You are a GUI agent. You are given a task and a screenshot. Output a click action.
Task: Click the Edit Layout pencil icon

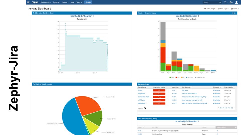click(219, 9)
